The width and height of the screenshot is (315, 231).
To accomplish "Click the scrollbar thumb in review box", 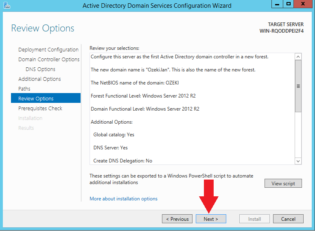I will (x=298, y=86).
